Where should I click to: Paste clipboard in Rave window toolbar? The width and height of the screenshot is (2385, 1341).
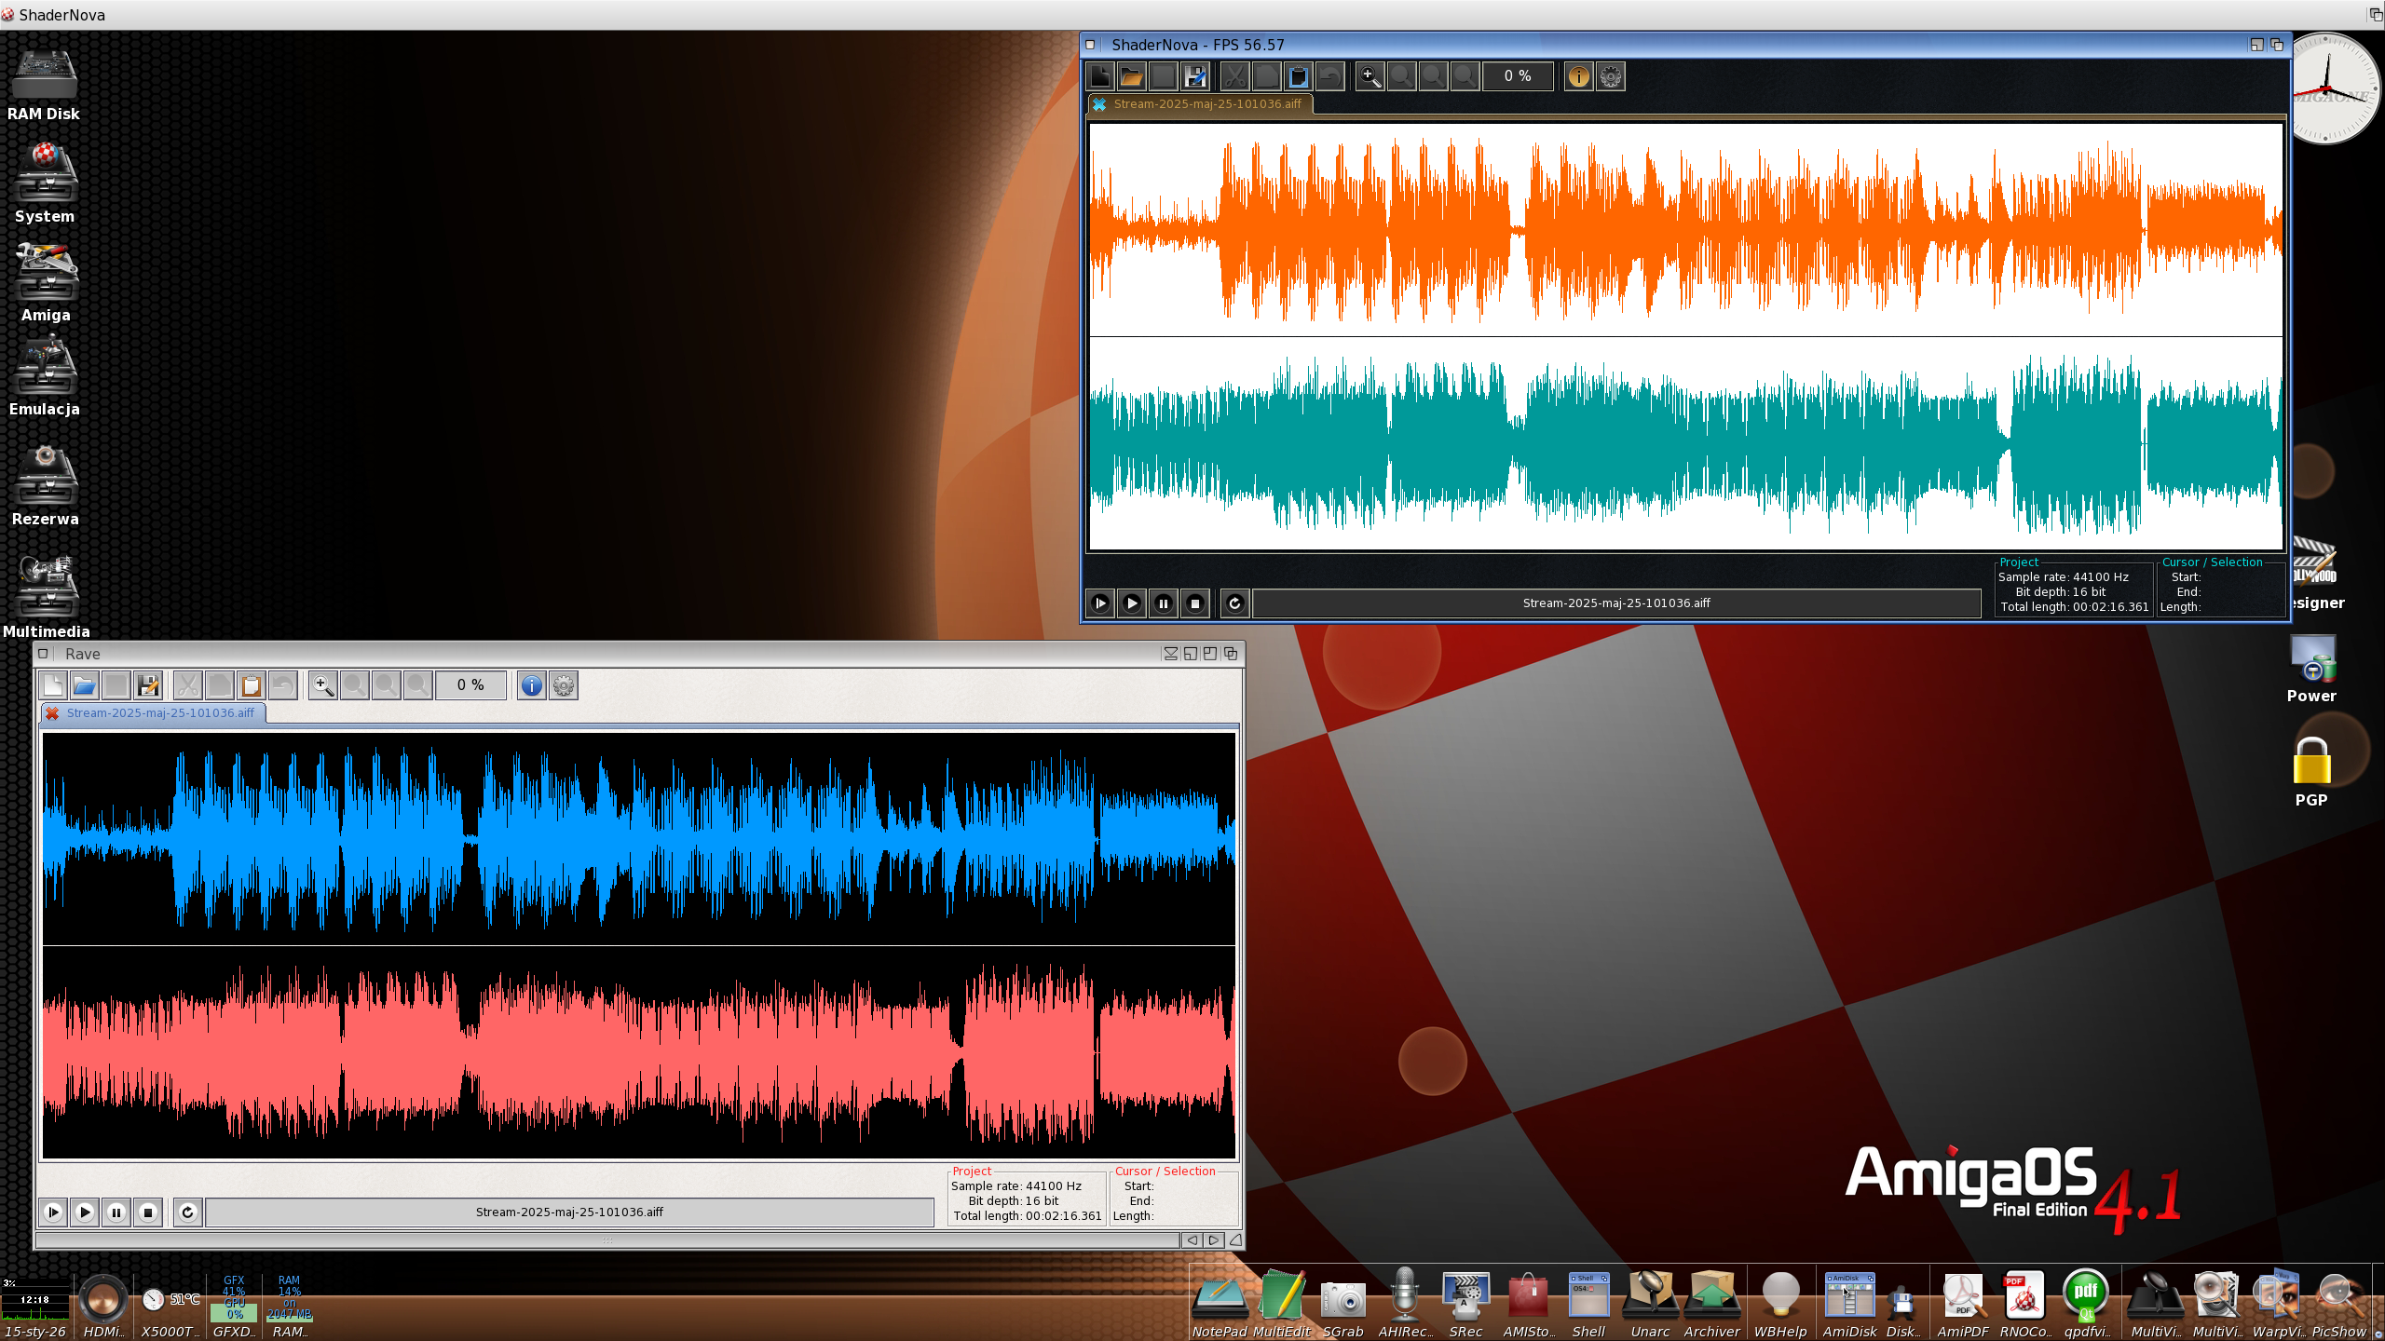point(251,686)
